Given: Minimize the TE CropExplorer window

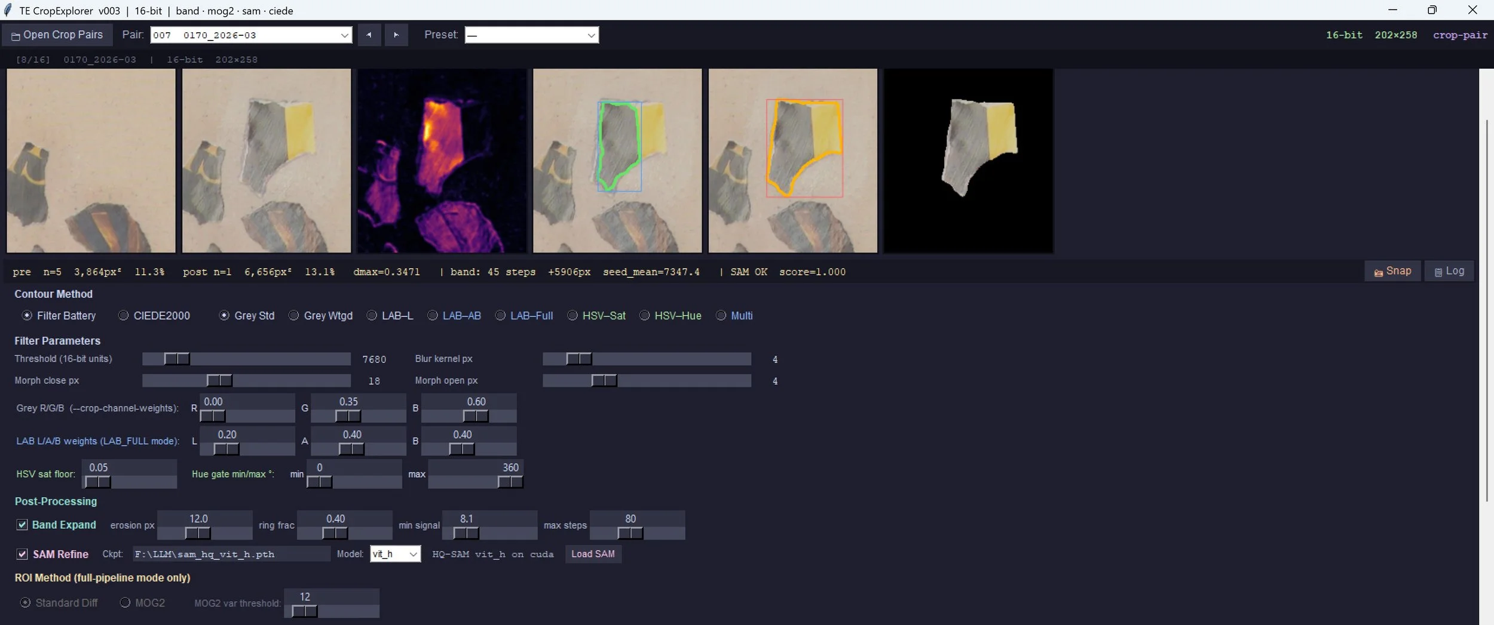Looking at the screenshot, I should [x=1392, y=10].
